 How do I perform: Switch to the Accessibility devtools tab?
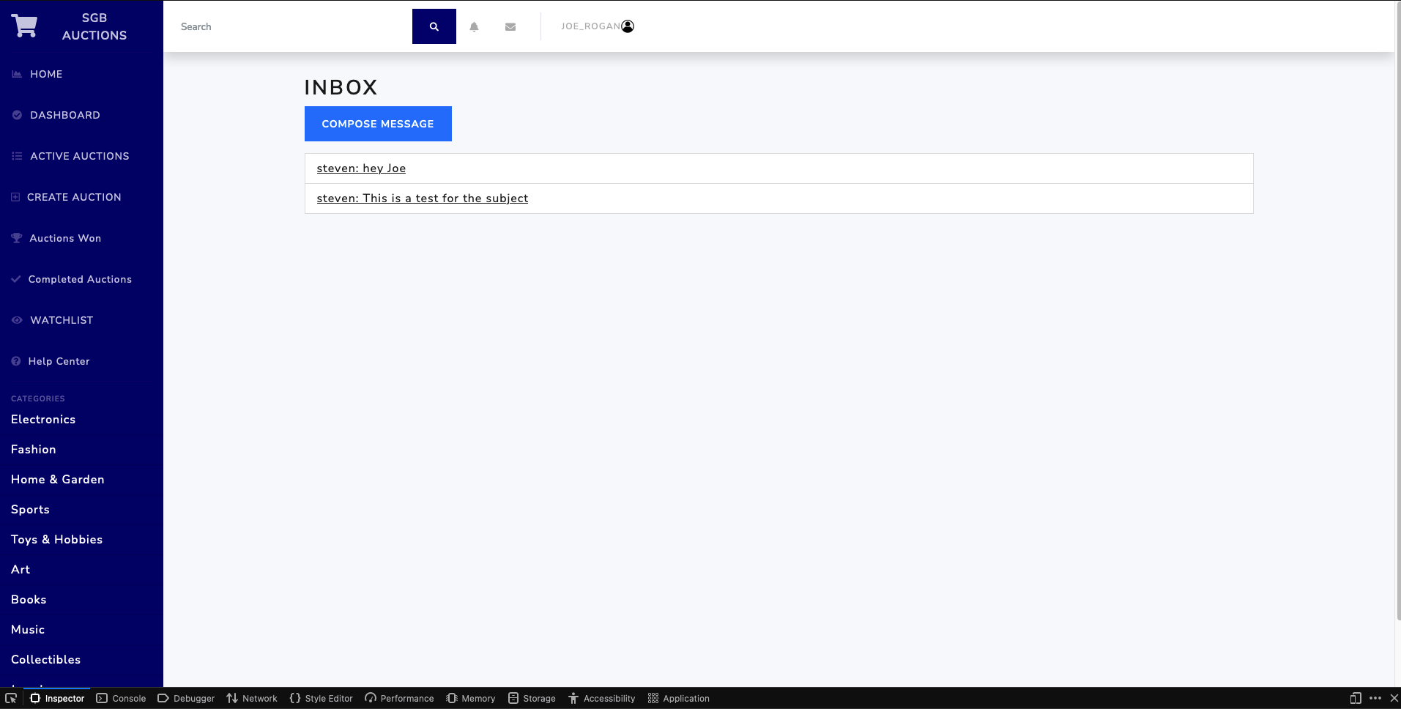tap(602, 698)
